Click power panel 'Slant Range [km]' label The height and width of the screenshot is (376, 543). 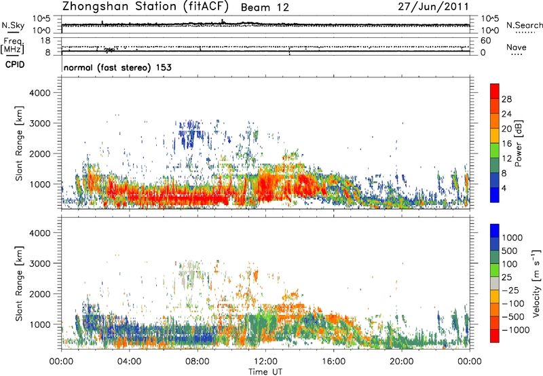pyautogui.click(x=19, y=143)
